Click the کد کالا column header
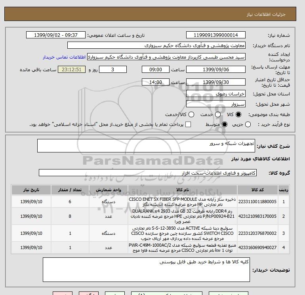 click(x=257, y=190)
